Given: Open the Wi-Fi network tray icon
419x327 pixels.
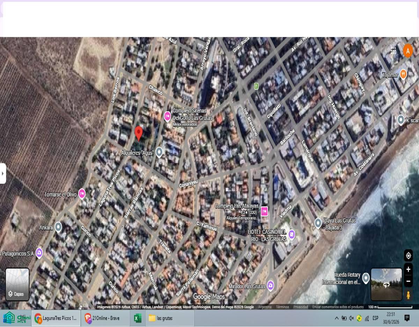Looking at the screenshot, I should coord(367,318).
